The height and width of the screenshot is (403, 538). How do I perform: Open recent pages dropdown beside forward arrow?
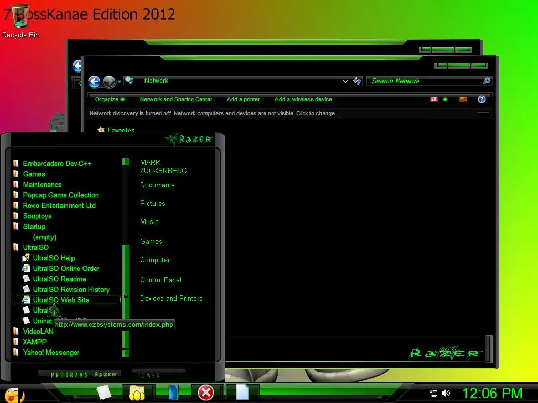pyautogui.click(x=119, y=81)
